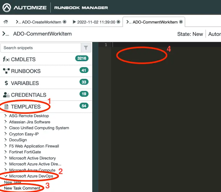Viewport: 221px width, 192px height.
Task: Switch to the 2022-11-02 11:39:00 run tab
Action: pyautogui.click(x=94, y=22)
